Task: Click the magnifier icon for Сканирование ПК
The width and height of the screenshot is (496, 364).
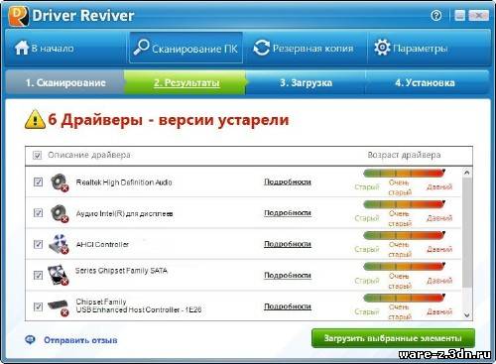Action: coord(142,48)
